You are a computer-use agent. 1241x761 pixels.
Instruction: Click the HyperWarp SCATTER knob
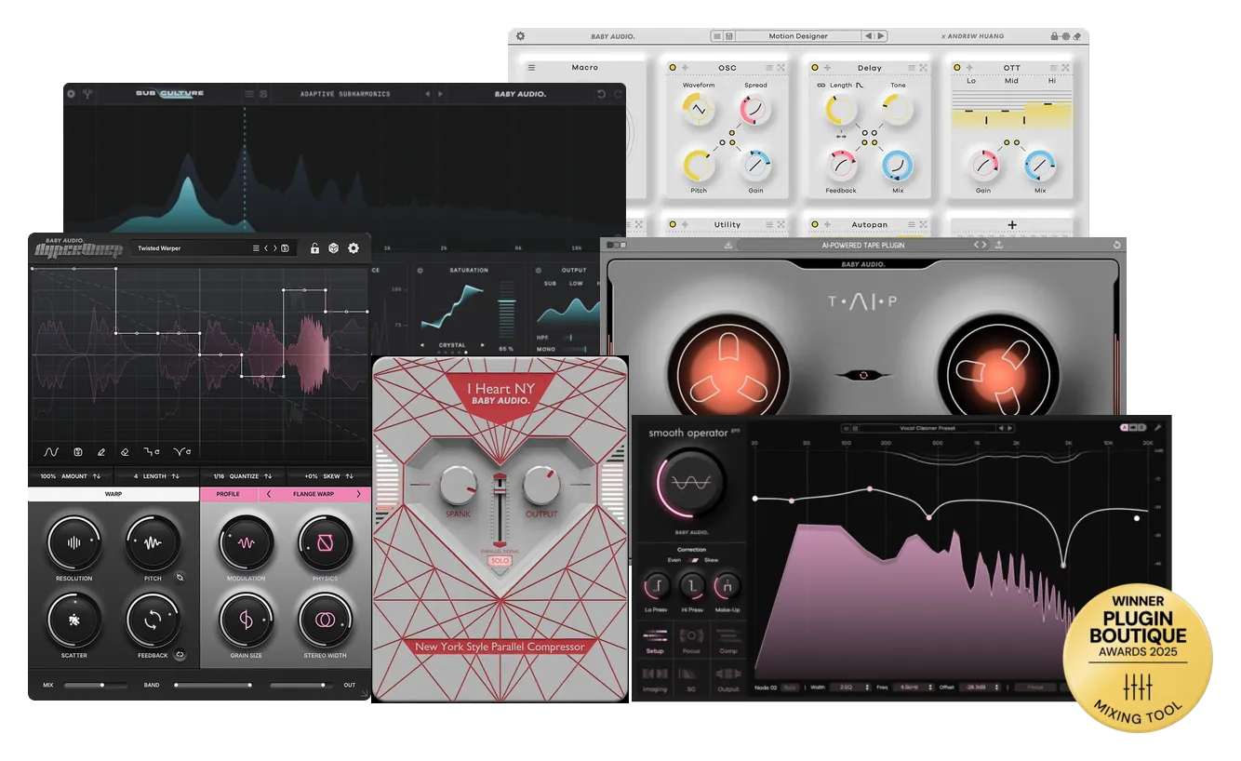tap(73, 620)
